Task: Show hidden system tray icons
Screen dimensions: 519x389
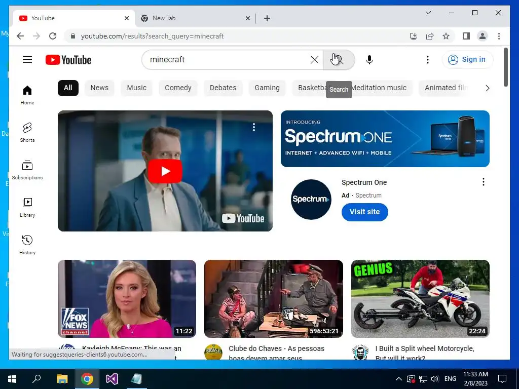Action: tap(399, 379)
